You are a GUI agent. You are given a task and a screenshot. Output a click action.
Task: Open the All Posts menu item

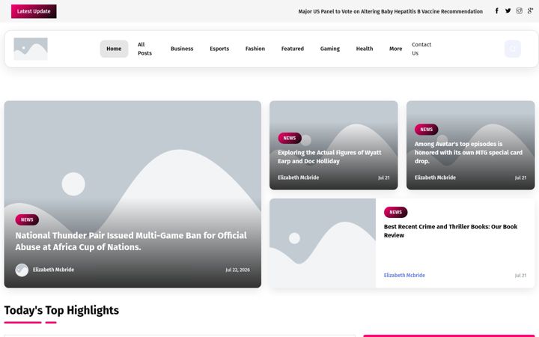pos(144,49)
